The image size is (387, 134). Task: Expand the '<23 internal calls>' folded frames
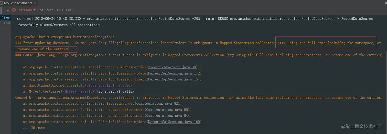point(115,91)
